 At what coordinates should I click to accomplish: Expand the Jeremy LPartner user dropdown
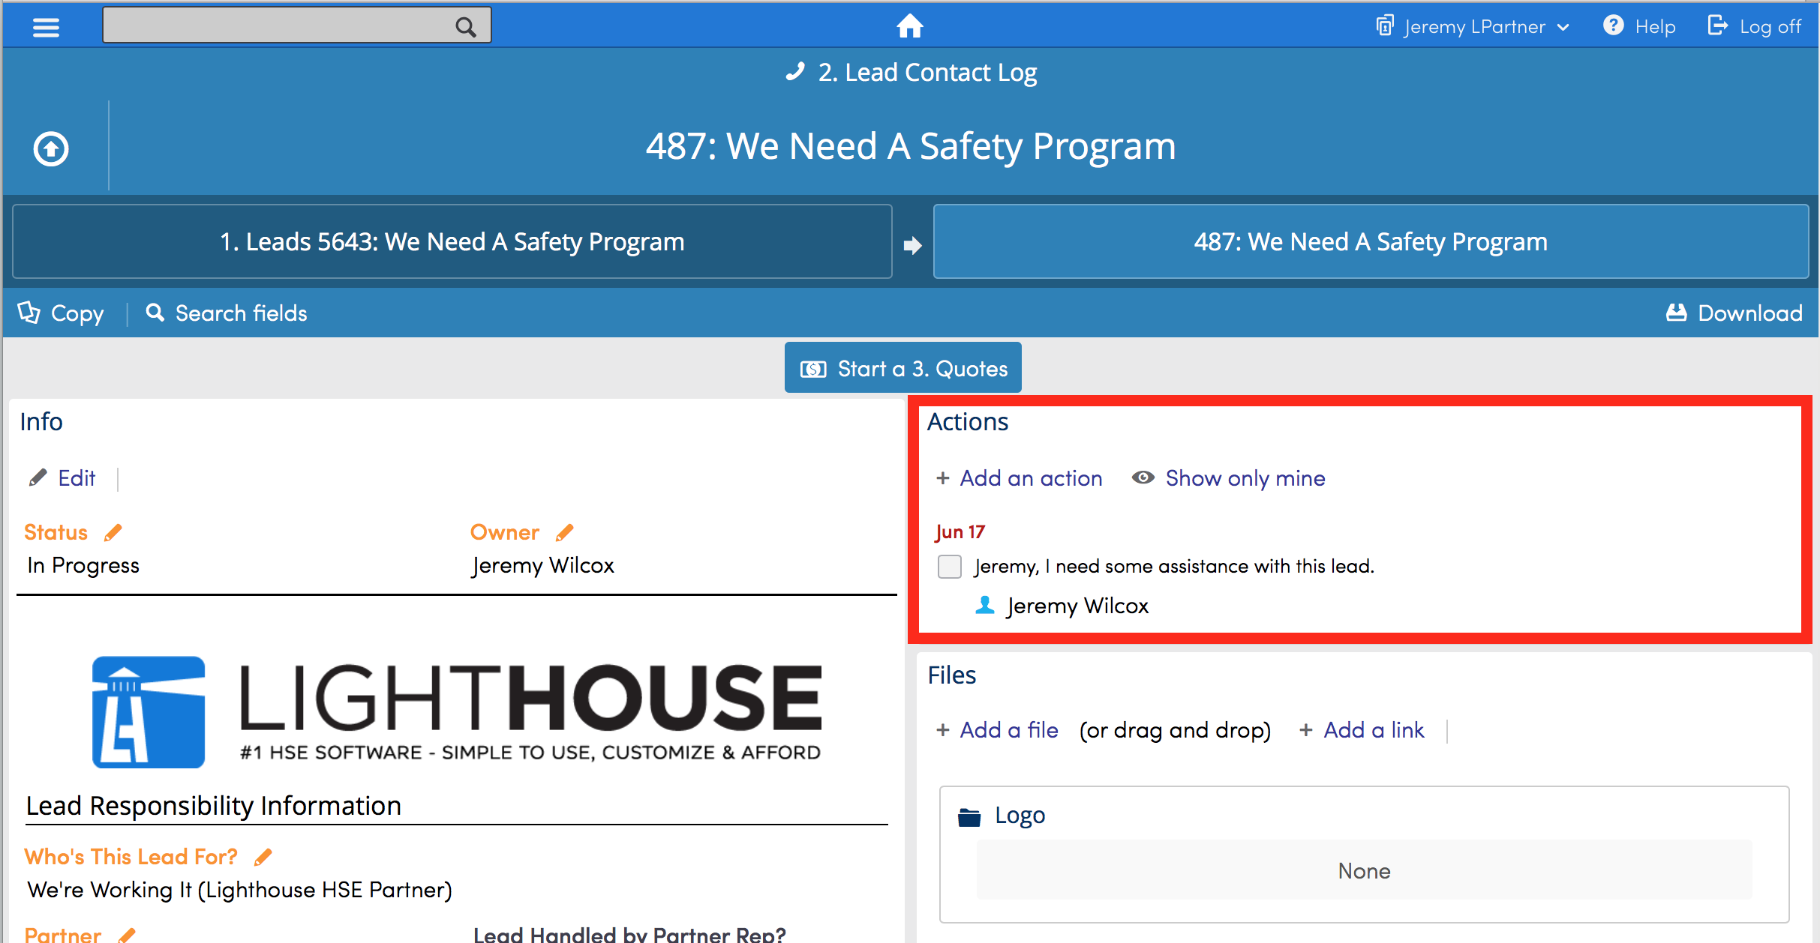1474,27
